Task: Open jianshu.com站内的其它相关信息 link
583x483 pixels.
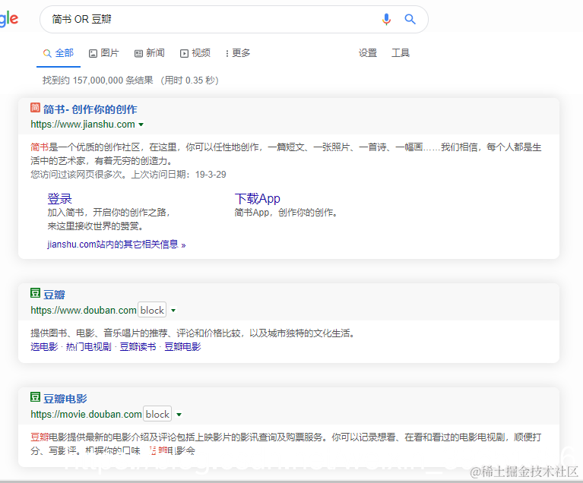Action: click(116, 245)
